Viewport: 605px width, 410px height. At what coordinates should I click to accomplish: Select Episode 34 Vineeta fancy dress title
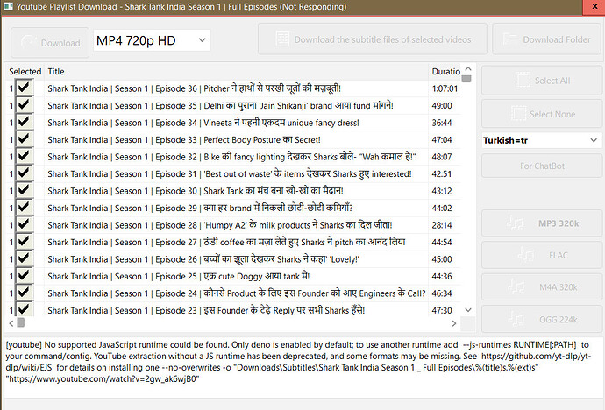(x=203, y=123)
